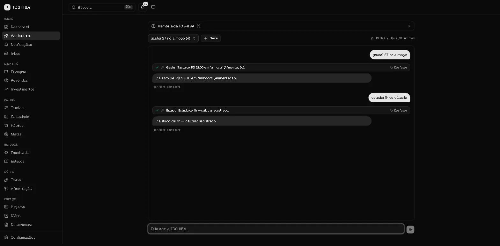Click the Metas target icon

pyautogui.click(x=6, y=134)
